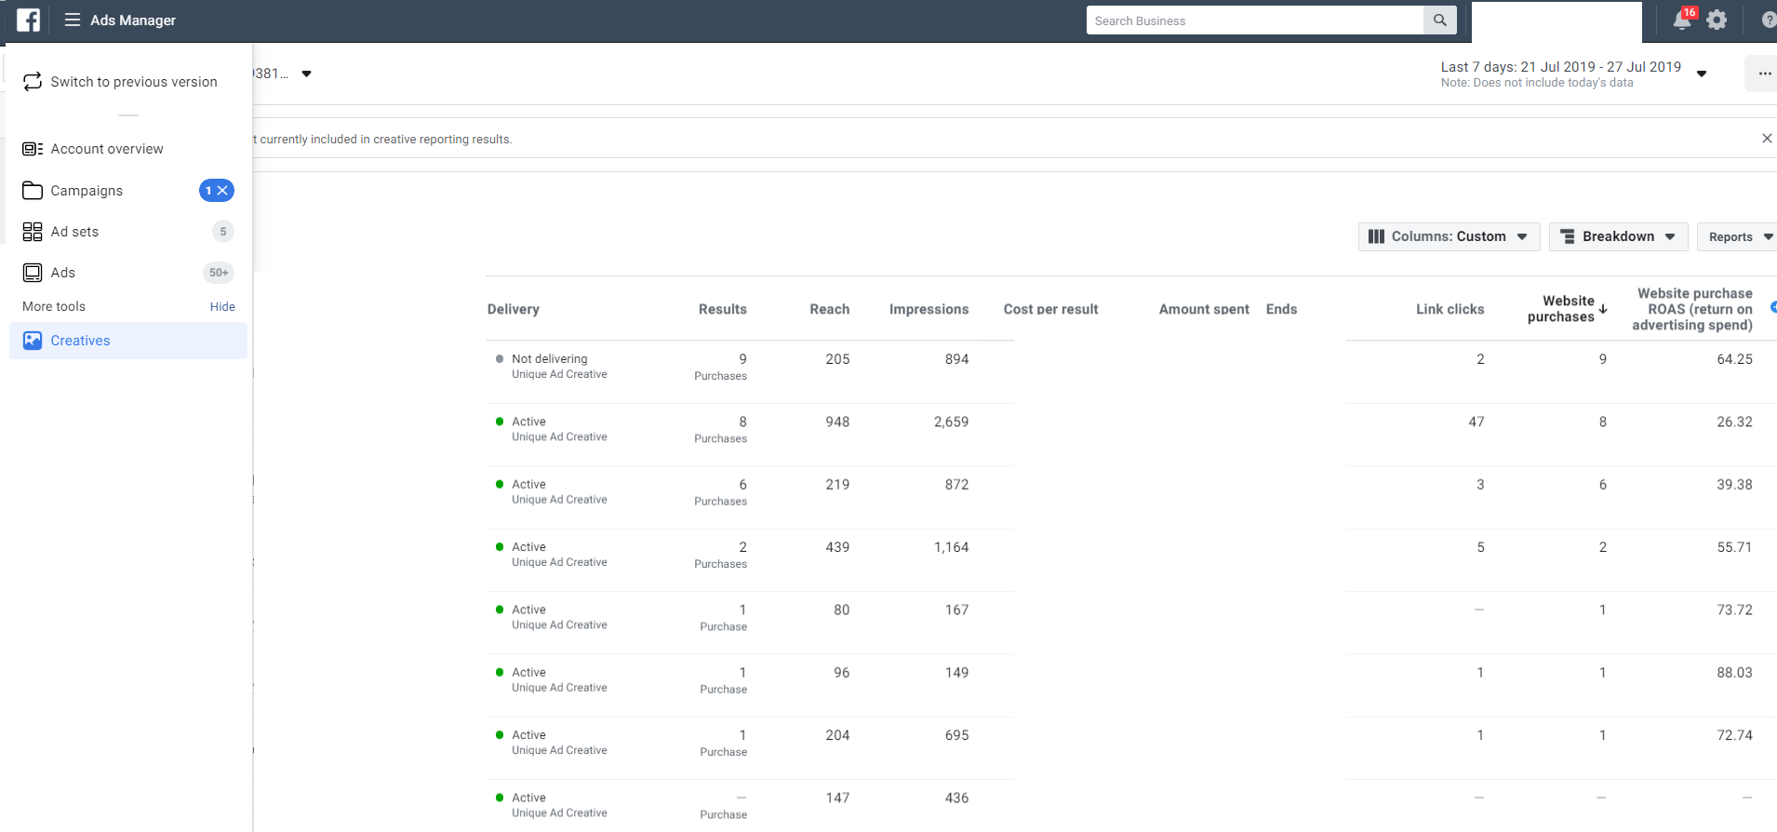
Task: Open the notifications bell
Action: 1682,20
